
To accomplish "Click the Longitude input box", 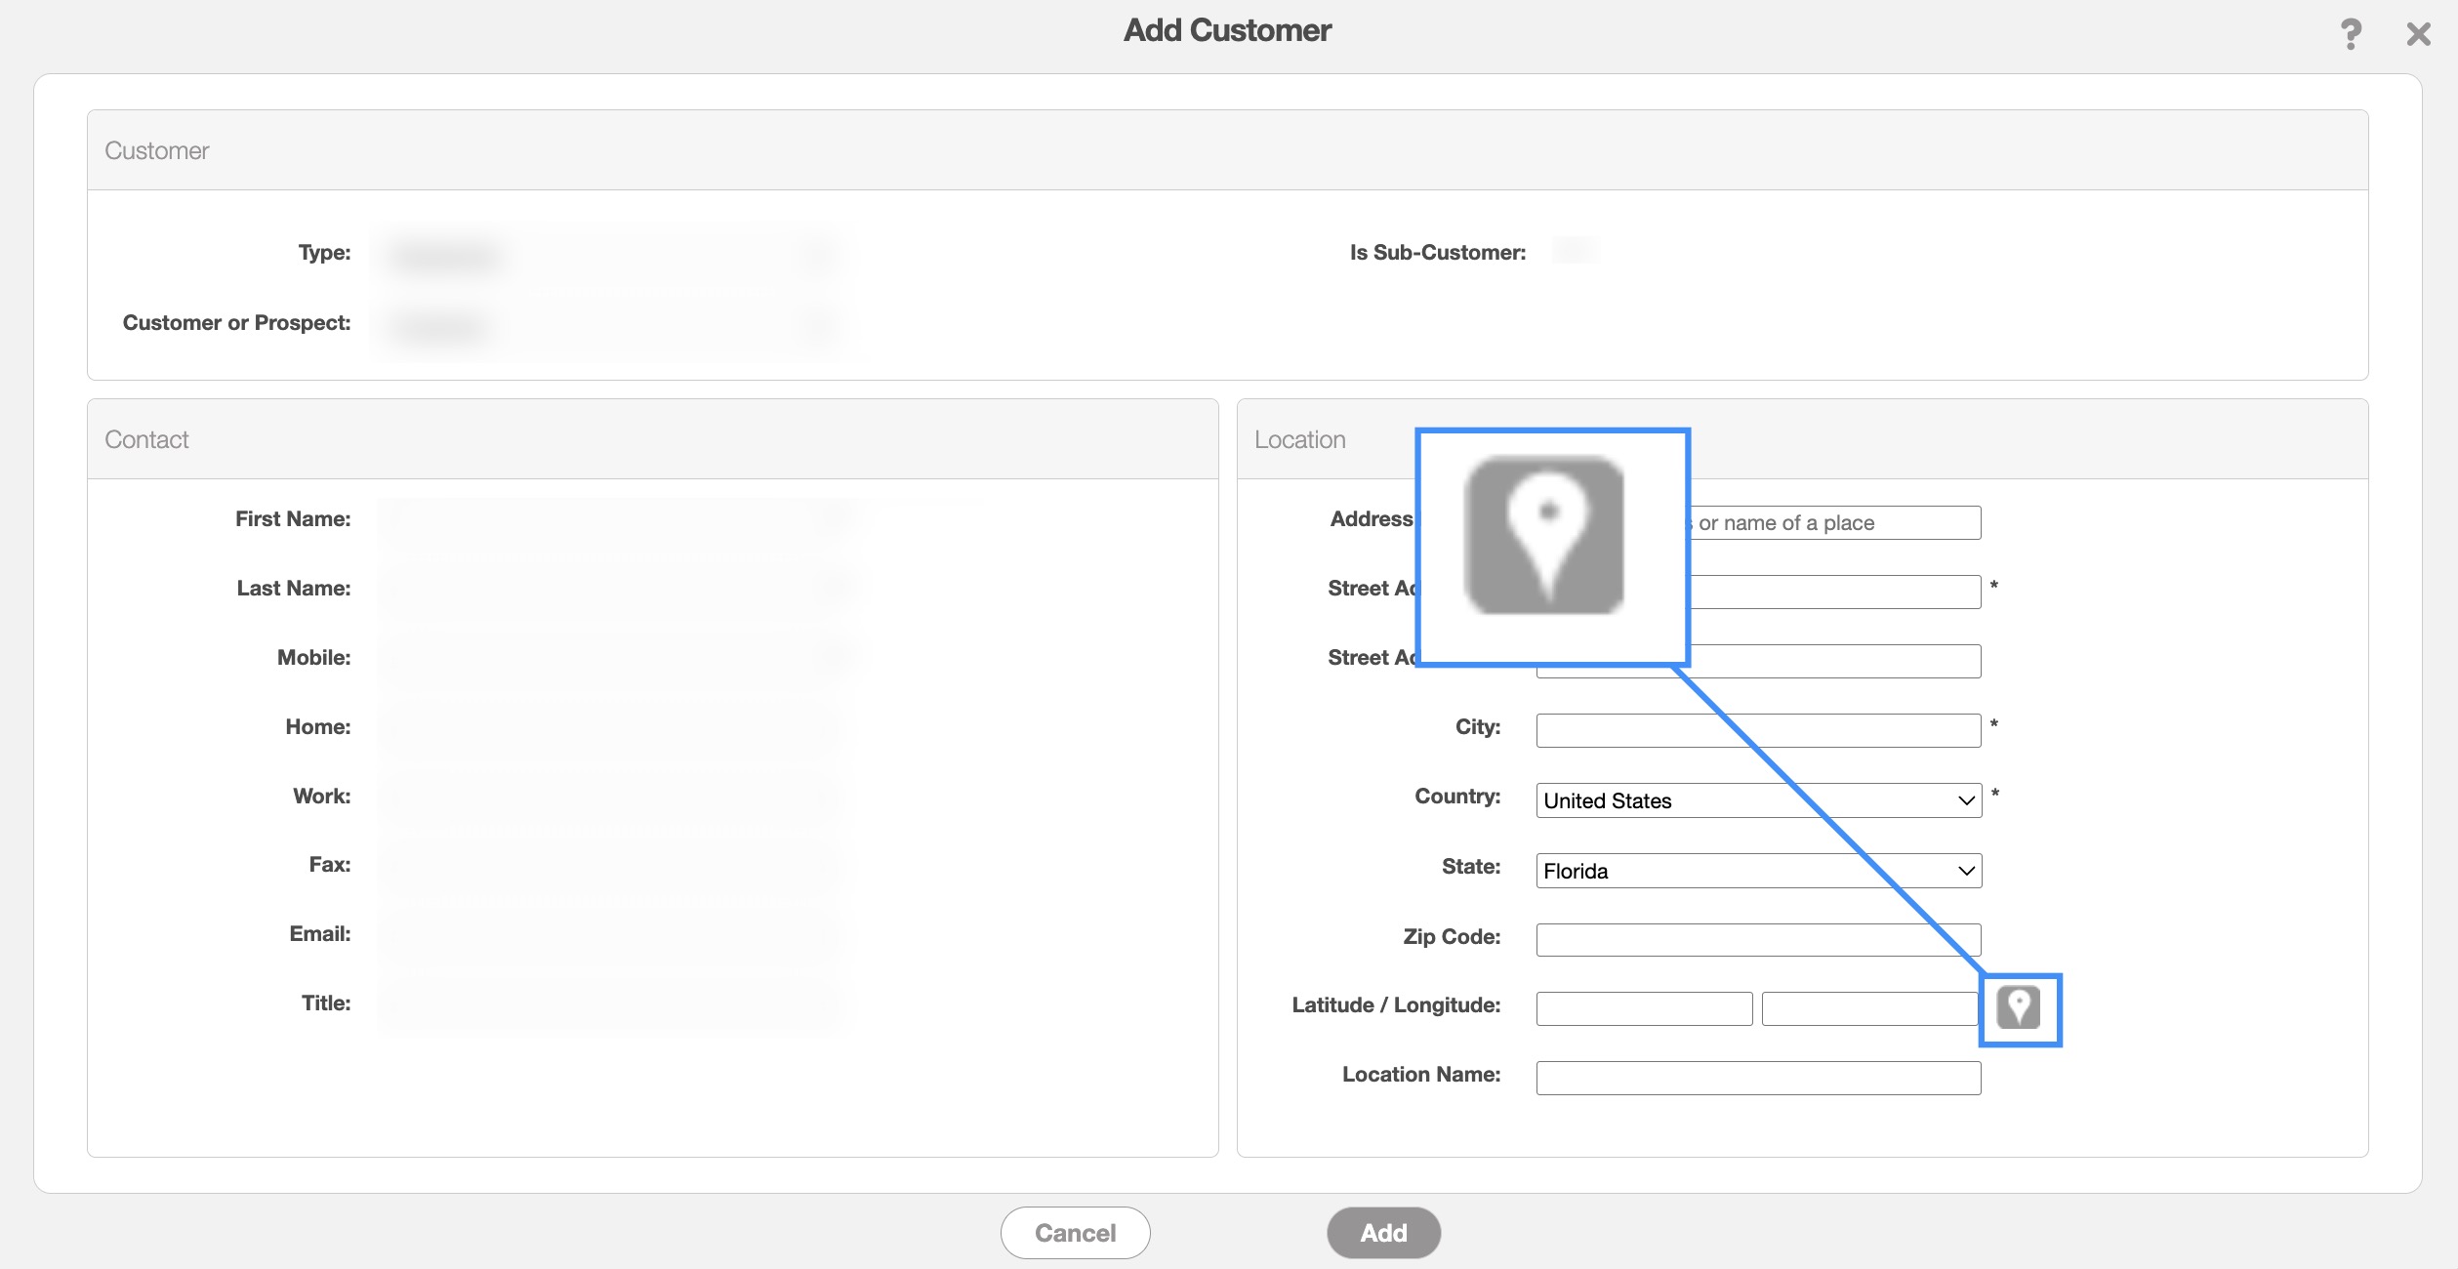I will (x=1868, y=1008).
